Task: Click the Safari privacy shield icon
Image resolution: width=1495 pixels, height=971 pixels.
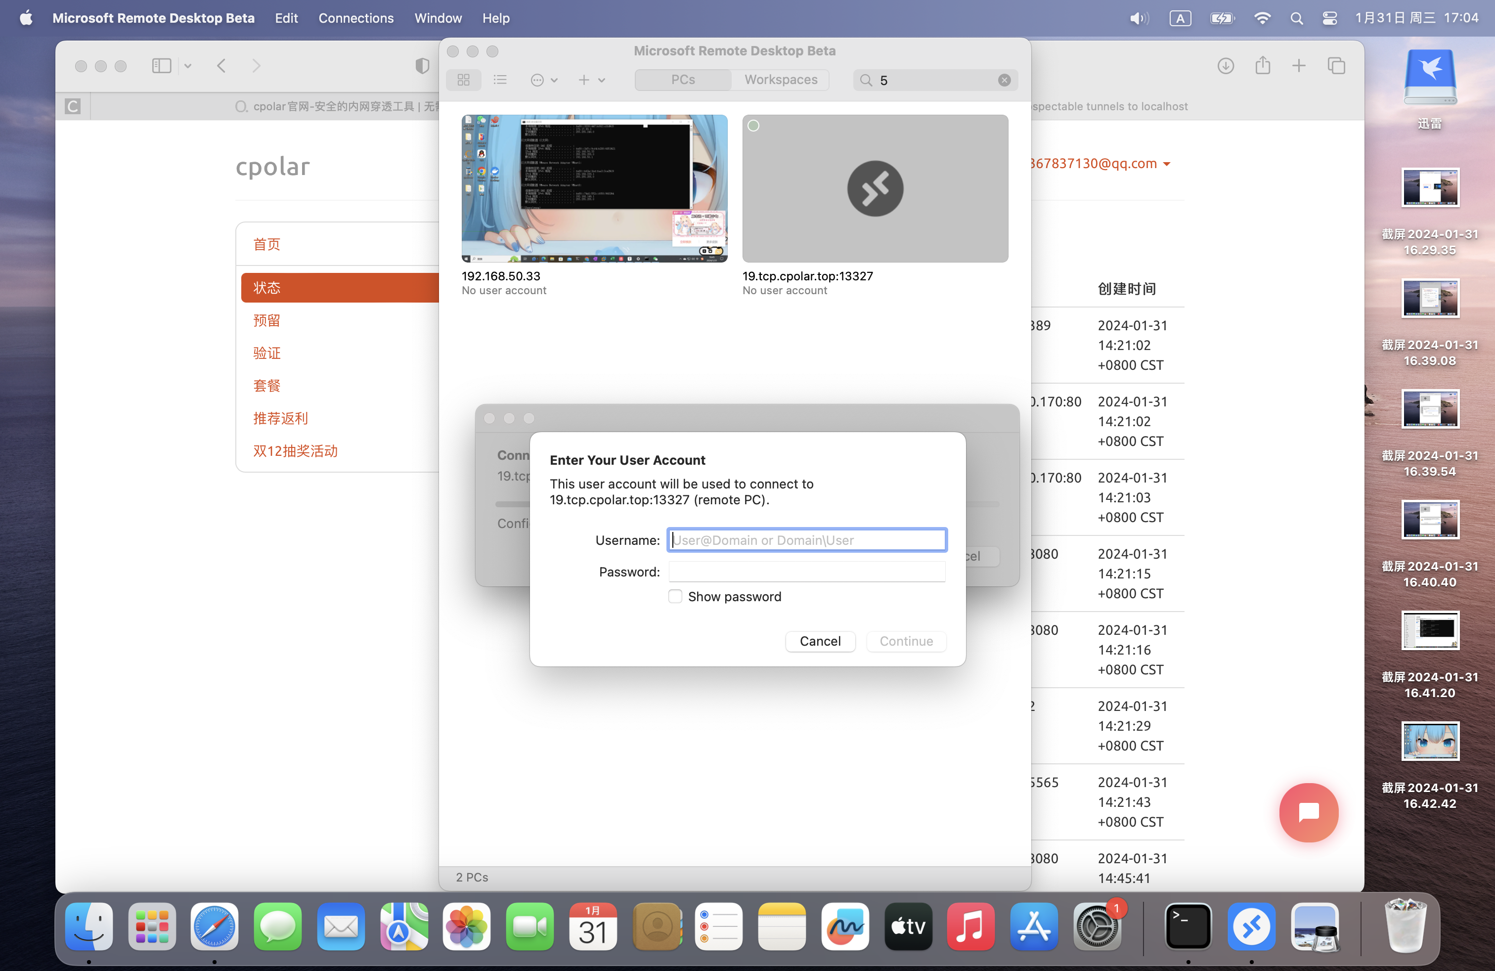Action: [x=422, y=66]
